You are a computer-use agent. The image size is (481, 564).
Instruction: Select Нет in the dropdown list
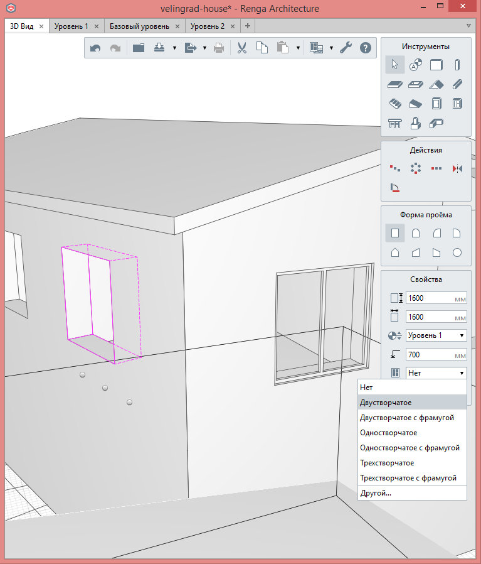click(x=412, y=388)
